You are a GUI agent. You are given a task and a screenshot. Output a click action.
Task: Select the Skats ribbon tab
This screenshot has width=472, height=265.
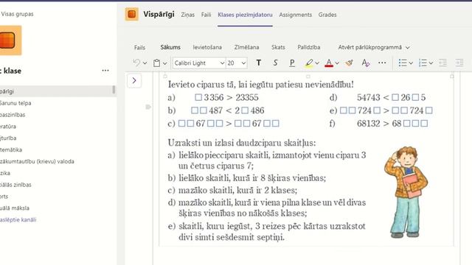278,47
